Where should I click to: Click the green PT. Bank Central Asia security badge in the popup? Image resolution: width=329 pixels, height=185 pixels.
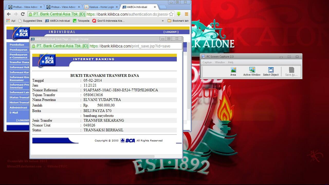point(60,46)
